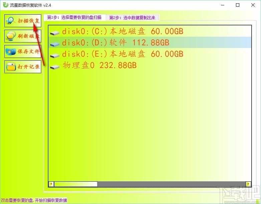Click the blue drive icon beside disk0:(D:)
261x204 pixels.
pyautogui.click(x=55, y=44)
